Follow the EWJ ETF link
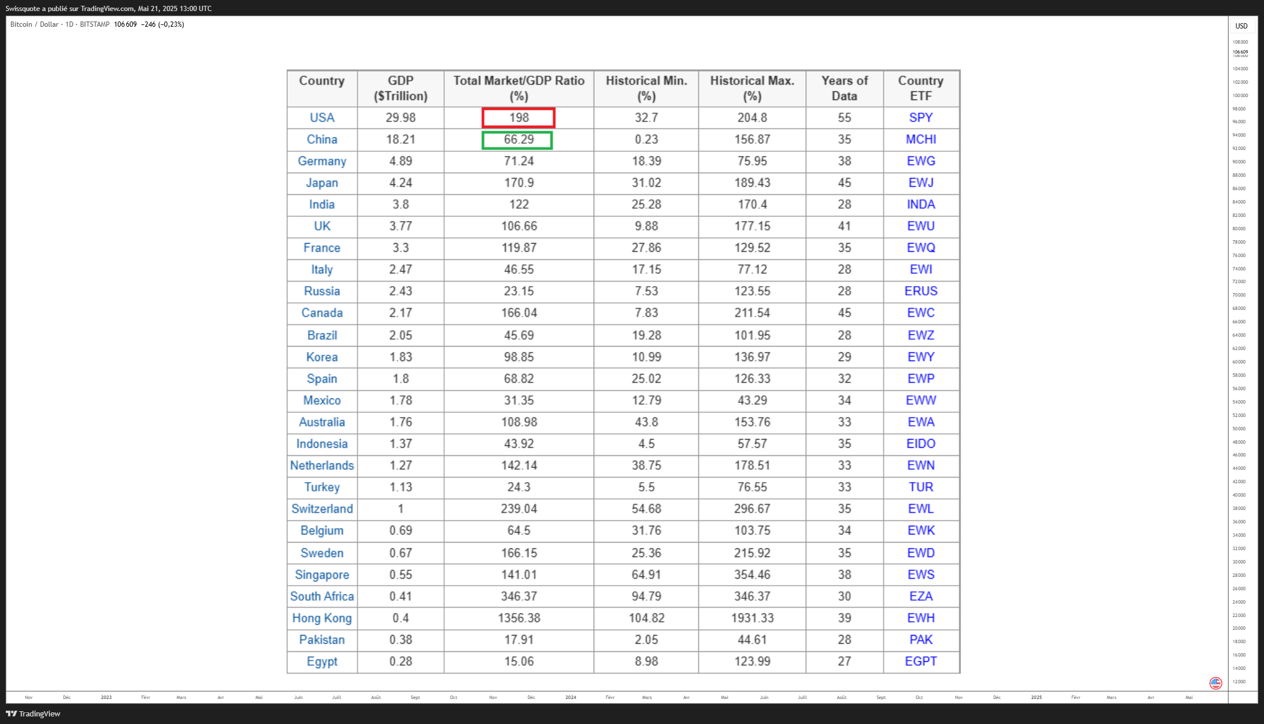The width and height of the screenshot is (1264, 724). [x=921, y=183]
